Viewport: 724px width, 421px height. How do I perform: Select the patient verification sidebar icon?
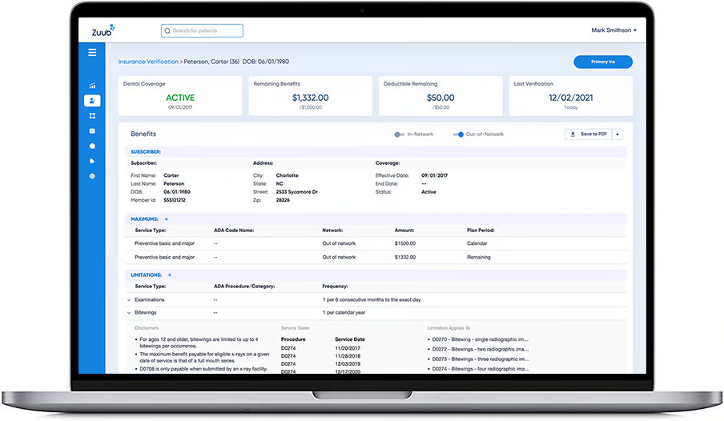[92, 101]
